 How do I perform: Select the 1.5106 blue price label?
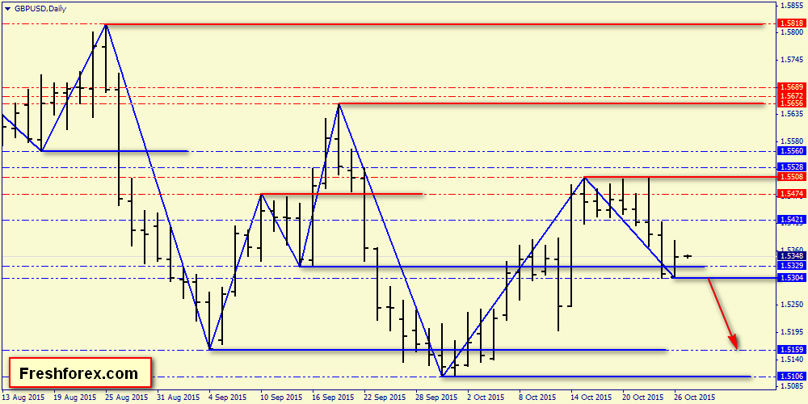[x=791, y=377]
